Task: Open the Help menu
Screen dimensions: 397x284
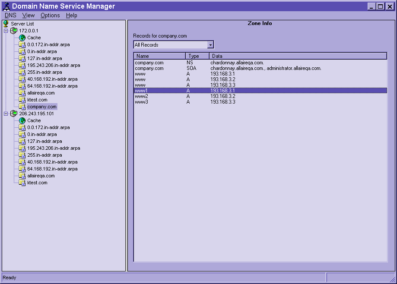Action: click(72, 15)
